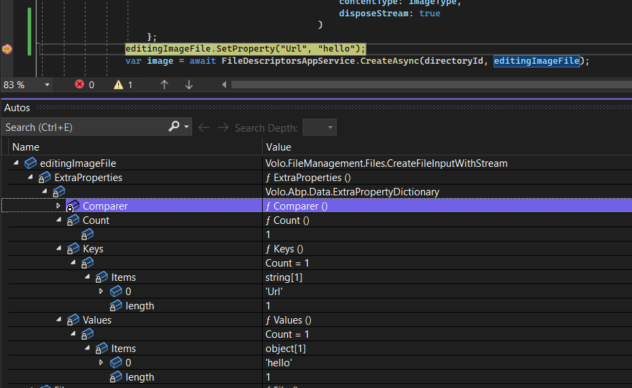Screen dimensions: 632x388
Task: Open the 83 % zoom level dropdown
Action: coord(47,85)
